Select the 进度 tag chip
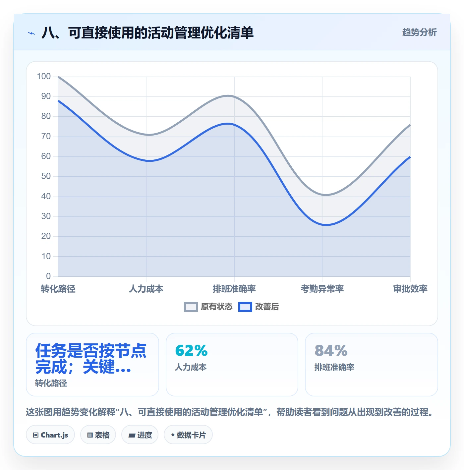This screenshot has width=464, height=470. (x=140, y=435)
